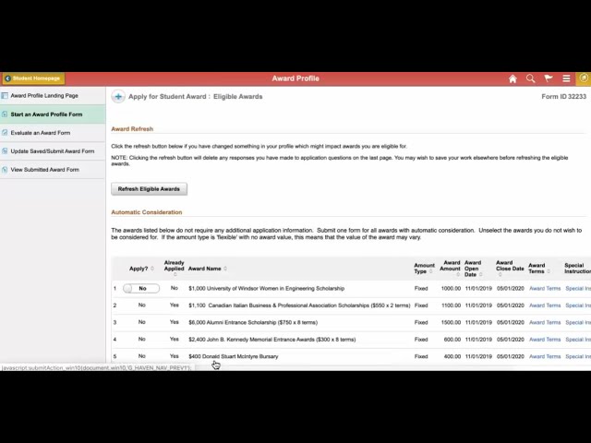This screenshot has height=443, width=591.
Task: Toggle Apply switch for Women in Engineering Scholarship
Action: 141,288
